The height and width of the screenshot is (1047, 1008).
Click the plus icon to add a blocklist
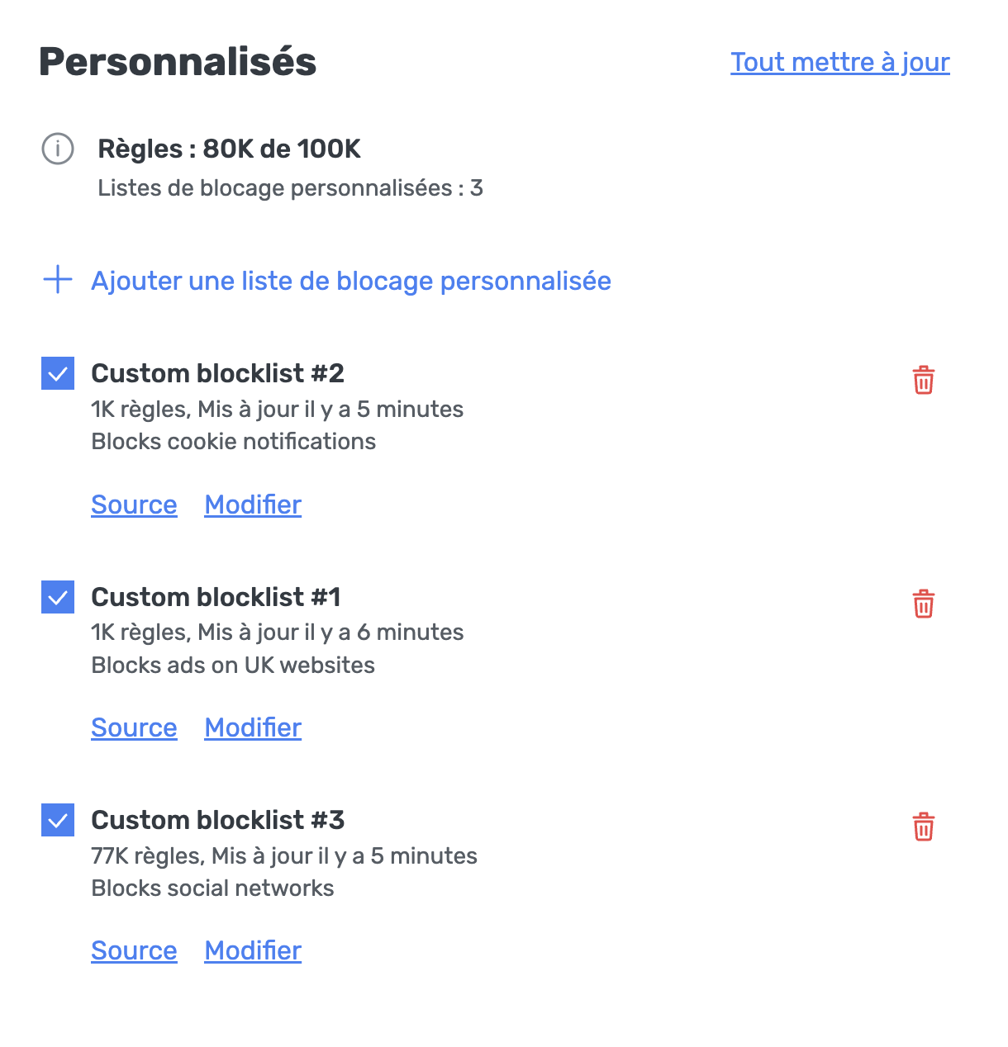[x=57, y=280]
